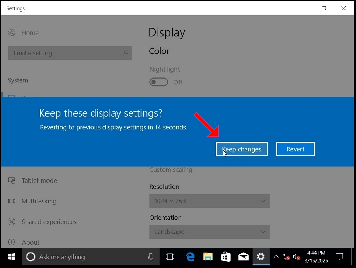Click the Custom scaling link
The image size is (356, 268).
click(171, 170)
